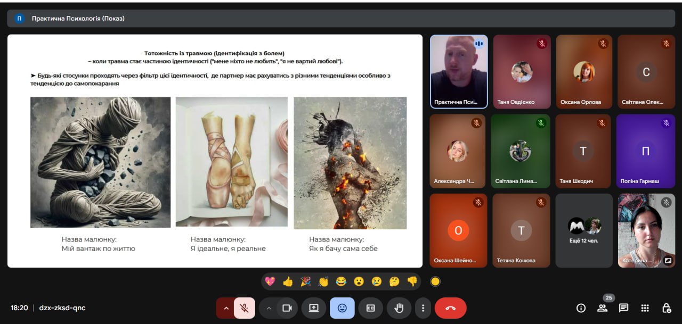Click the present screen icon
682x324 pixels.
coord(314,308)
